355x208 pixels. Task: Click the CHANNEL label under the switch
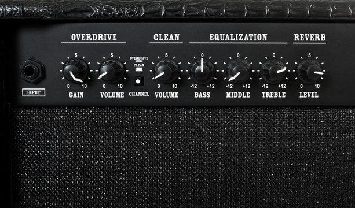139,94
